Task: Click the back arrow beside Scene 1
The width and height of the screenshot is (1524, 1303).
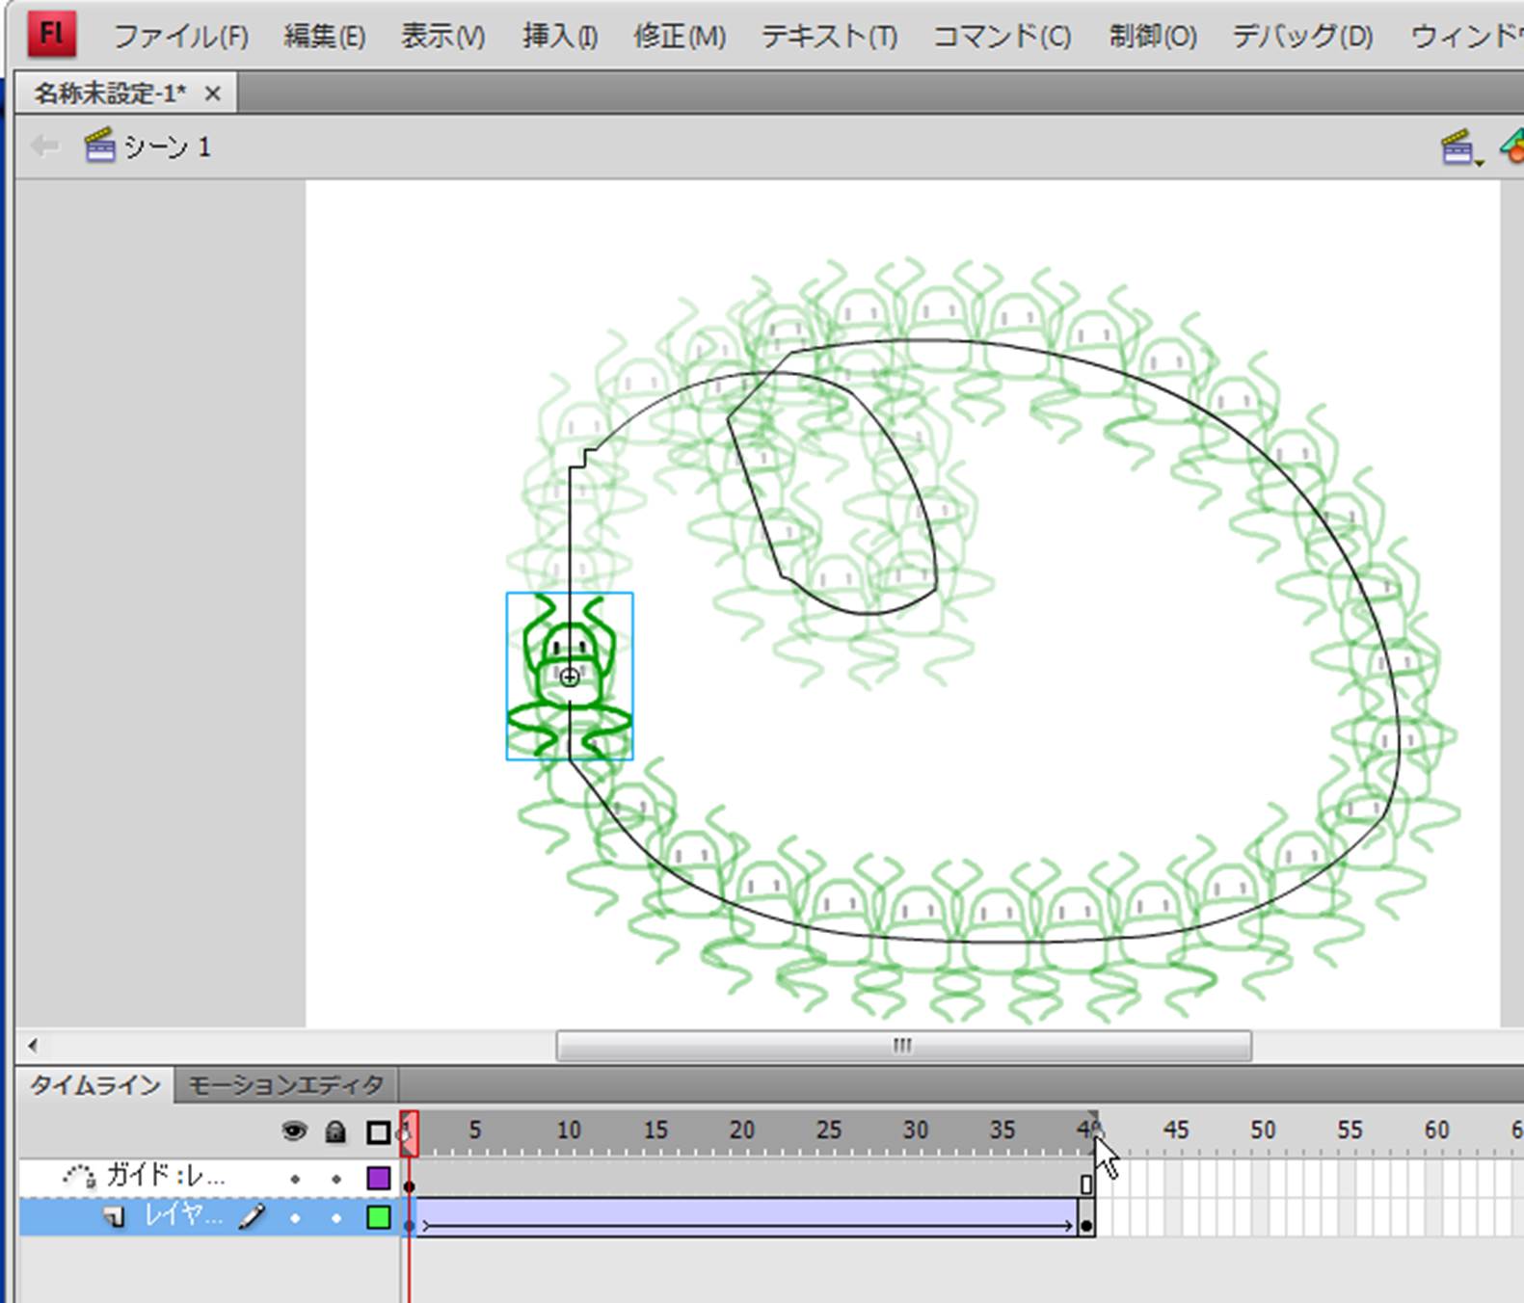Action: [44, 146]
